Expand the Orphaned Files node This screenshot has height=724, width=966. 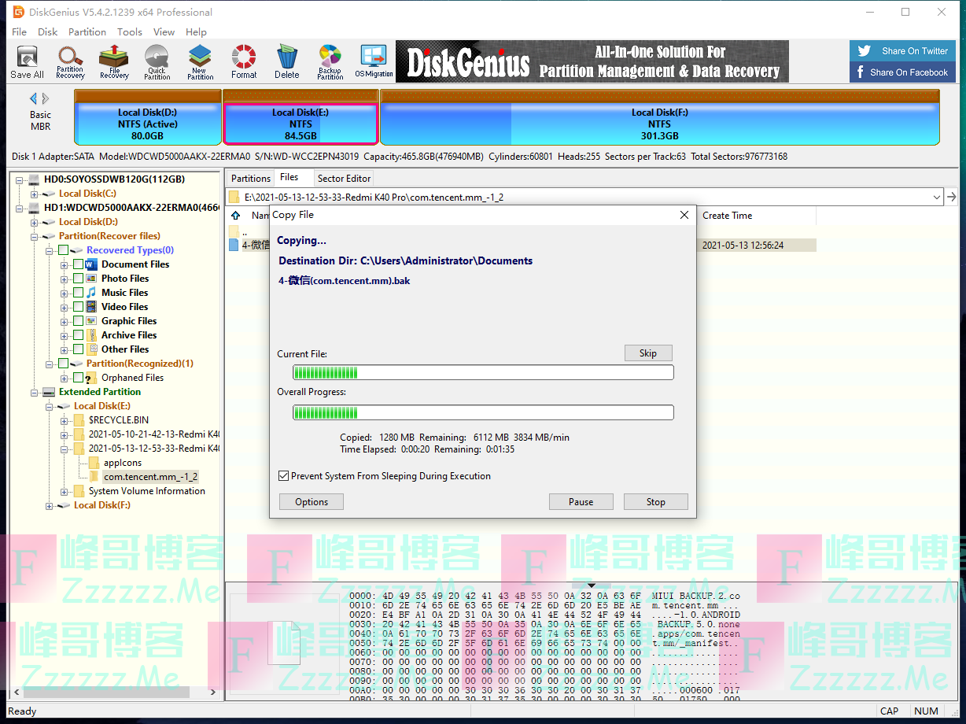pyautogui.click(x=65, y=377)
